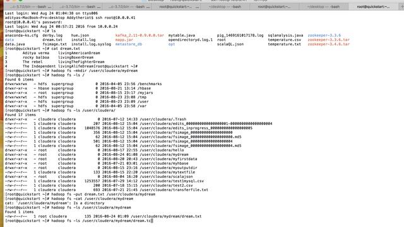Click the /var HDFS directory
Viewport: 404px width, 227px height.
pos(142,106)
